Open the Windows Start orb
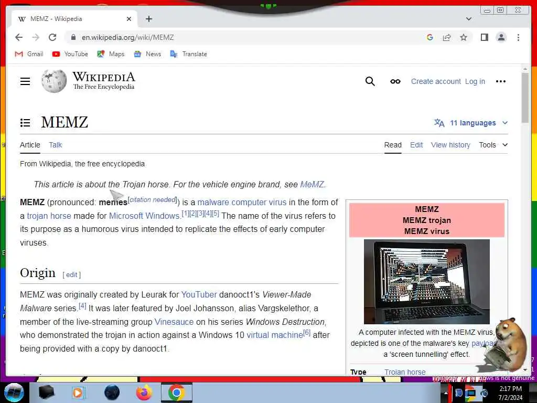Screen dimensions: 537x403 (x=14, y=393)
